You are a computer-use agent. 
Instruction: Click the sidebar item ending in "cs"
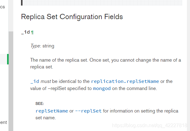pyautogui.click(x=2, y=7)
